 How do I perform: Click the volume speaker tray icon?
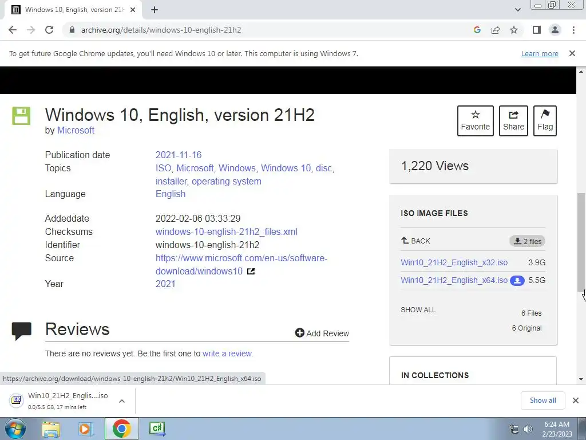[528, 429]
